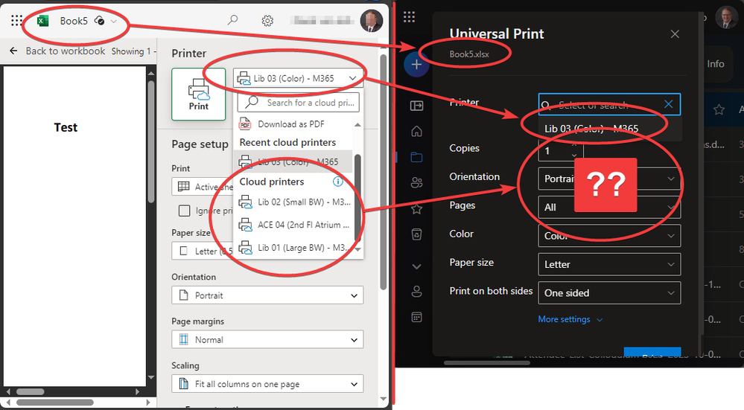Click the Excel logo icon
The width and height of the screenshot is (744, 410).
click(x=42, y=21)
